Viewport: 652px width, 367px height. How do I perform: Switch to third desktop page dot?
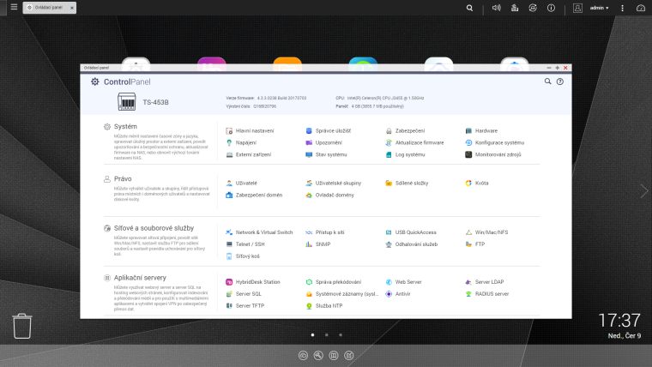pyautogui.click(x=341, y=335)
